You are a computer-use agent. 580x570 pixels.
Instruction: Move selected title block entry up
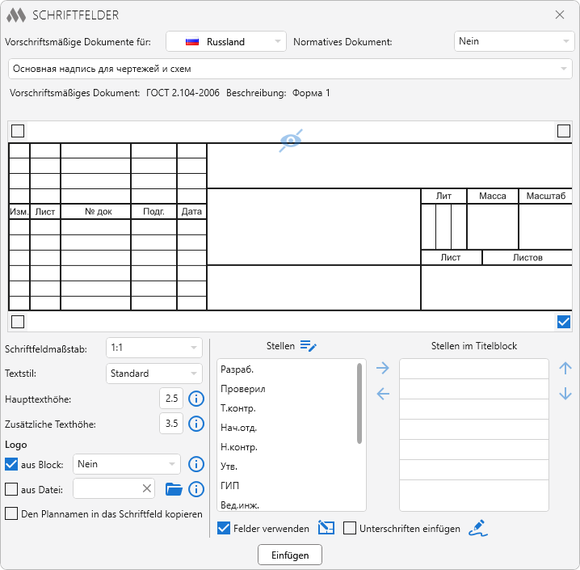pyautogui.click(x=565, y=369)
